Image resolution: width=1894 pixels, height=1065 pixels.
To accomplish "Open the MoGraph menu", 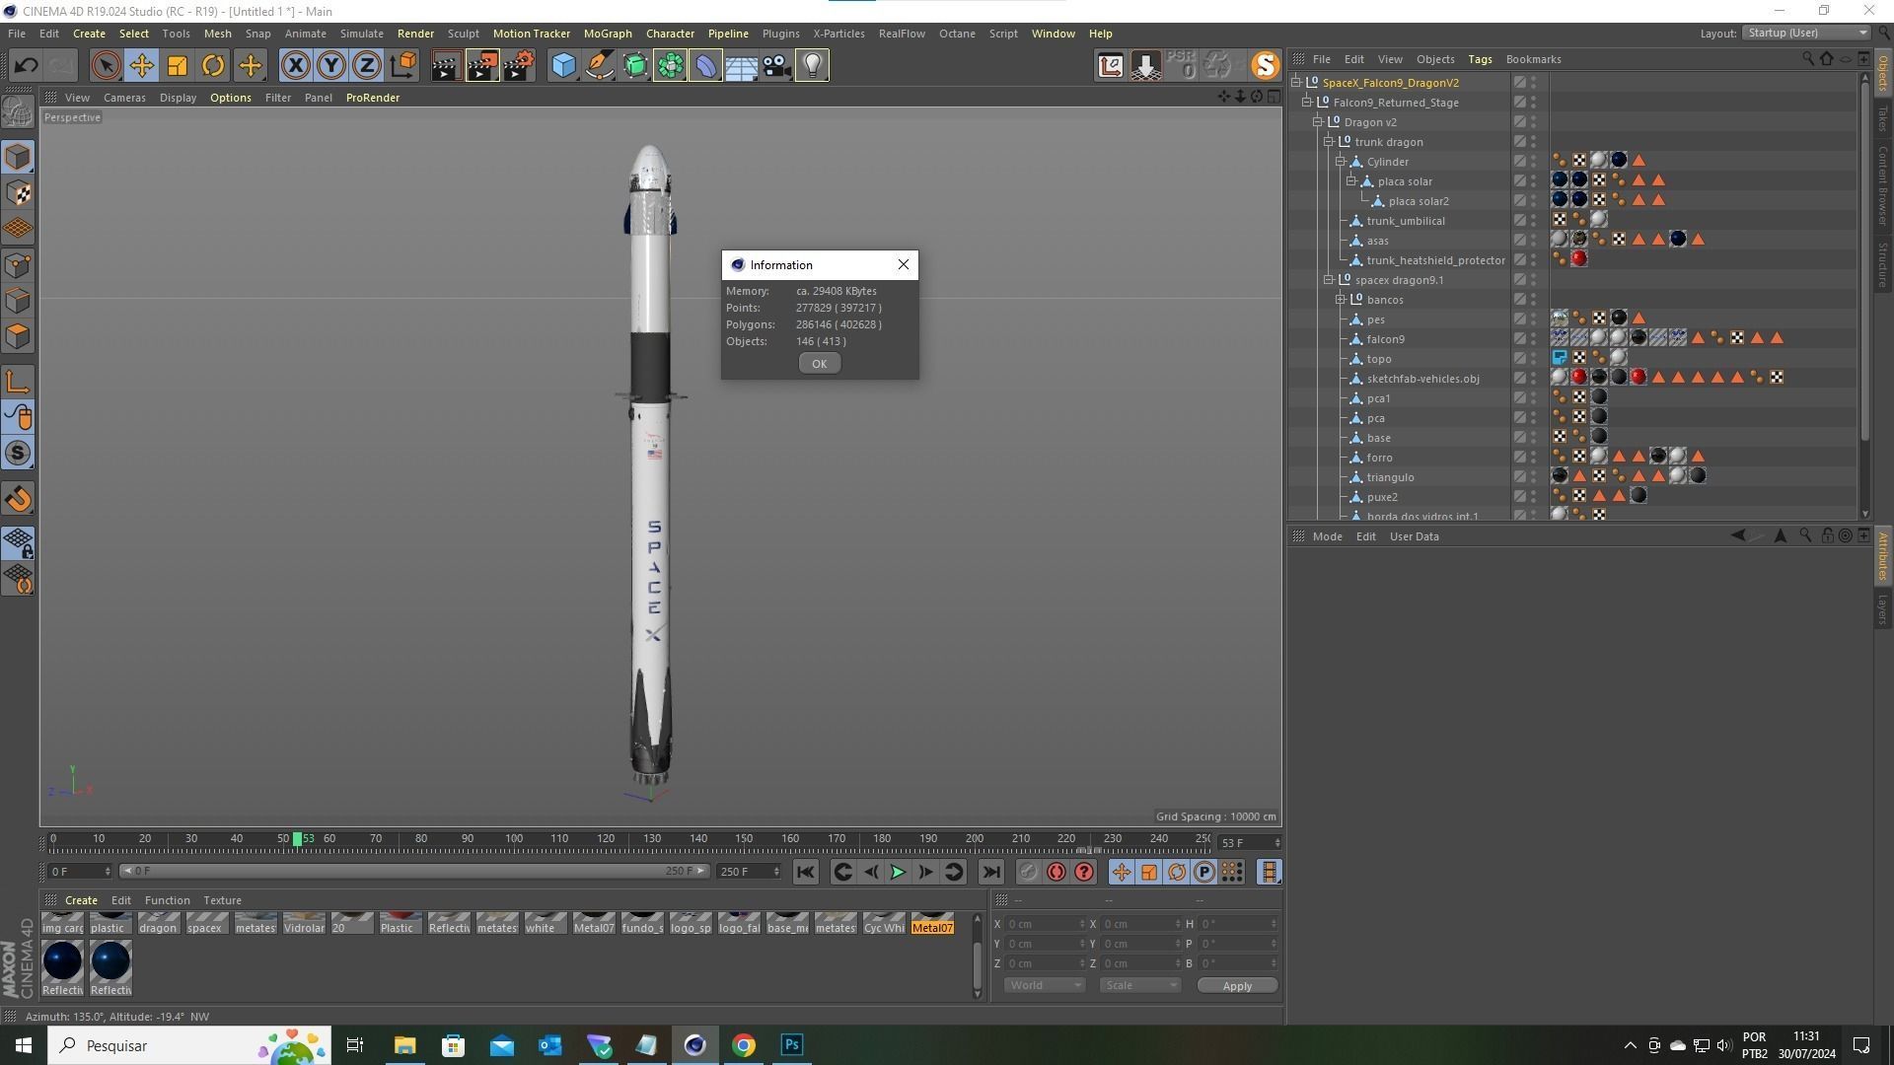I will 608,34.
